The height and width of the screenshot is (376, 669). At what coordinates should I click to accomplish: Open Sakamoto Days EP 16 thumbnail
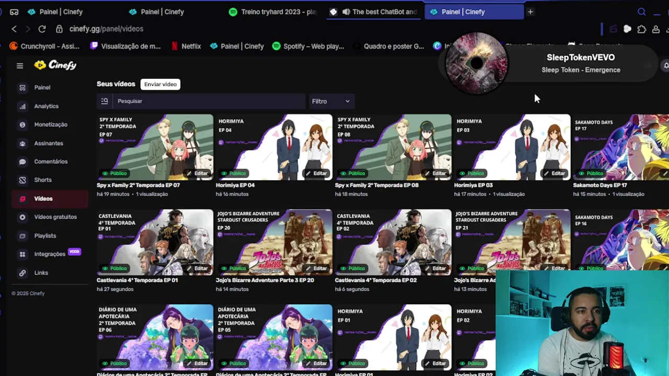click(621, 240)
